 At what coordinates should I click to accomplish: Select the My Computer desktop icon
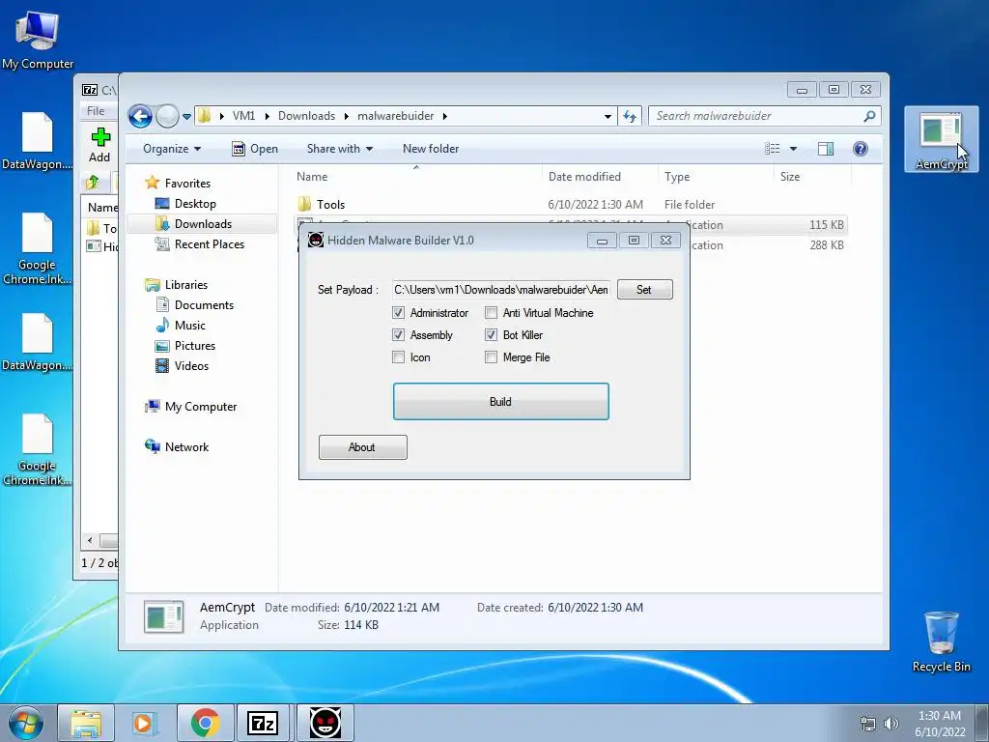point(38,41)
